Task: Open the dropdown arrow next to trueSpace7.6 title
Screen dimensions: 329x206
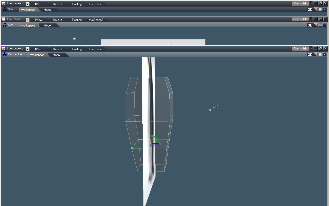Action: [x=27, y=4]
